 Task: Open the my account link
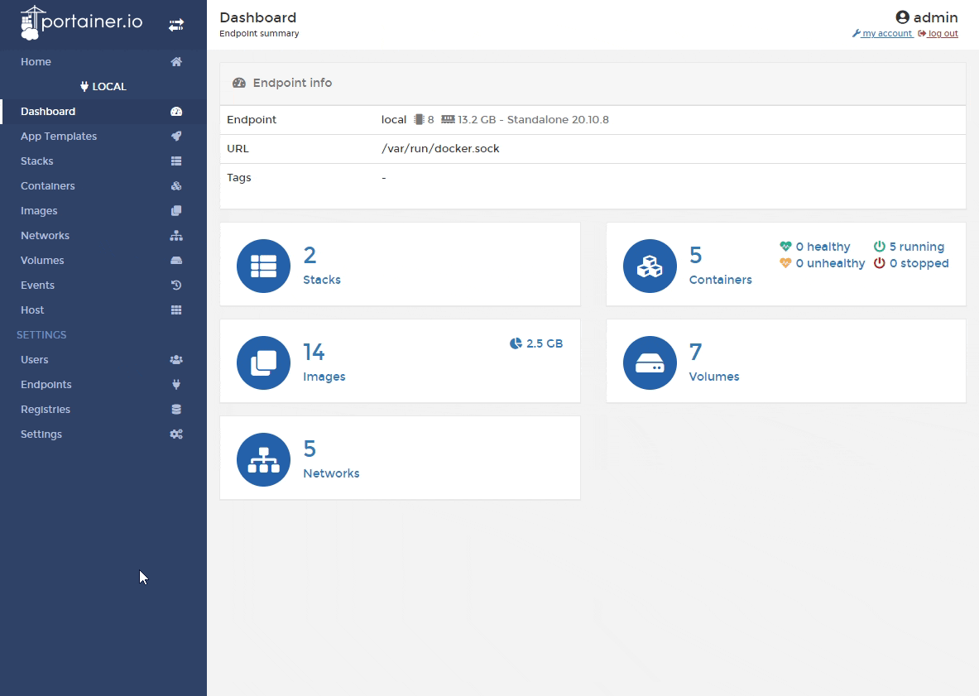[x=886, y=34]
